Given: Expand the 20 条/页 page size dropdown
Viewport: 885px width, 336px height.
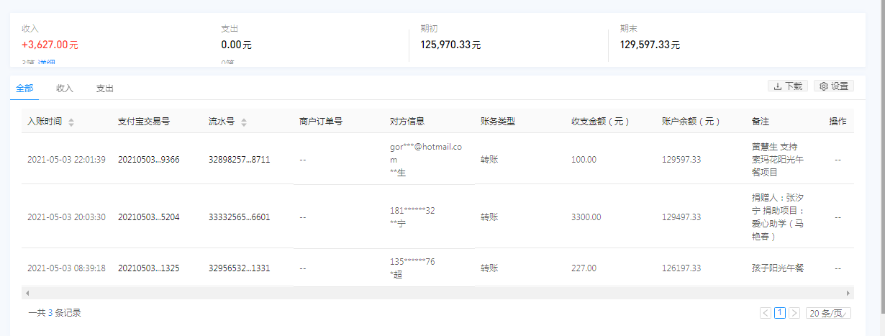Looking at the screenshot, I should pos(829,313).
